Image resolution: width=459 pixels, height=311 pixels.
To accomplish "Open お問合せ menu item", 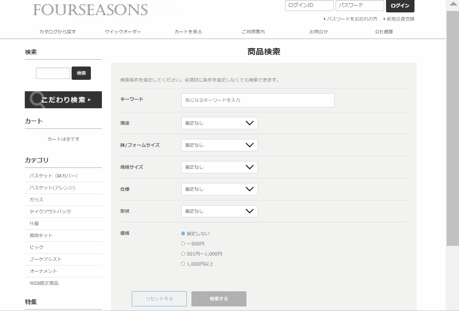I will 319,32.
